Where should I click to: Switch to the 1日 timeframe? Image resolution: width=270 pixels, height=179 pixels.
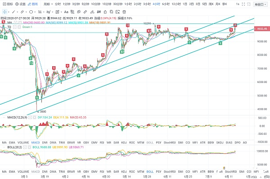click(x=185, y=4)
